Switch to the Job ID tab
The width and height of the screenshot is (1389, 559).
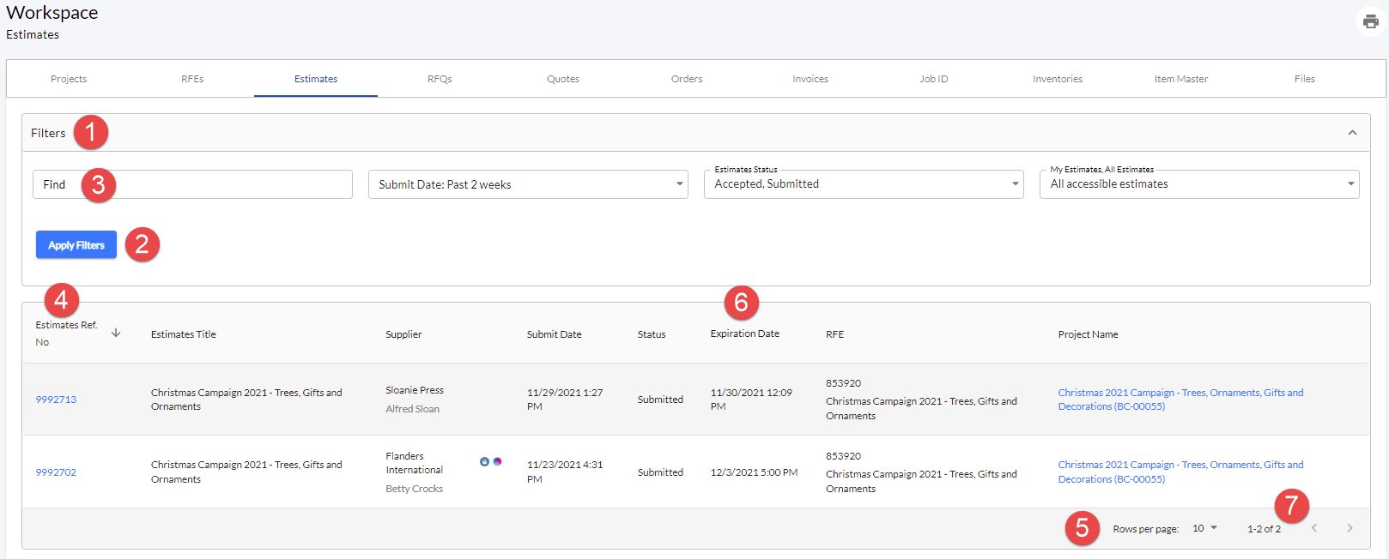[934, 79]
